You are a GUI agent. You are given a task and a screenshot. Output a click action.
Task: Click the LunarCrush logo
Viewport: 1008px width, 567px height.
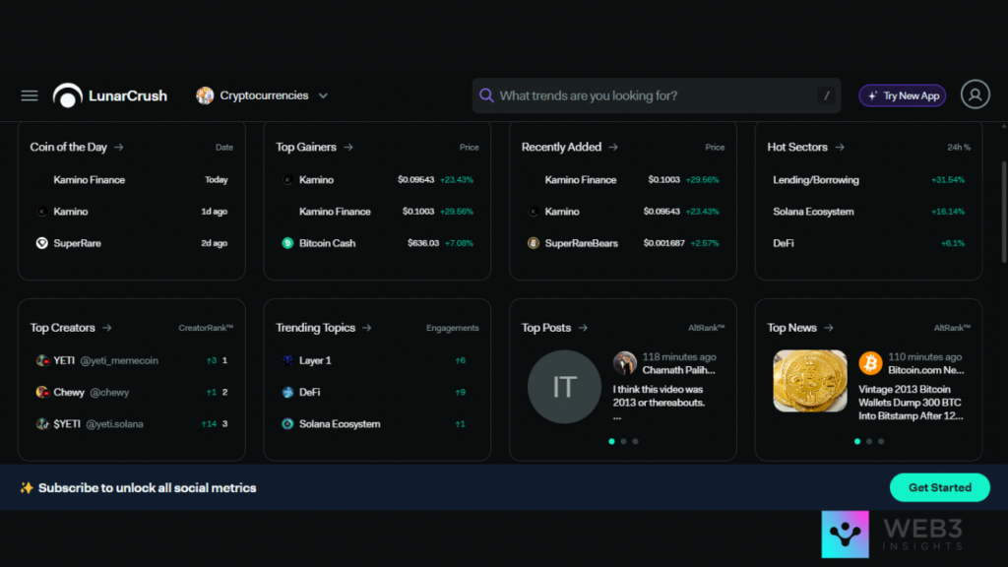coord(110,95)
